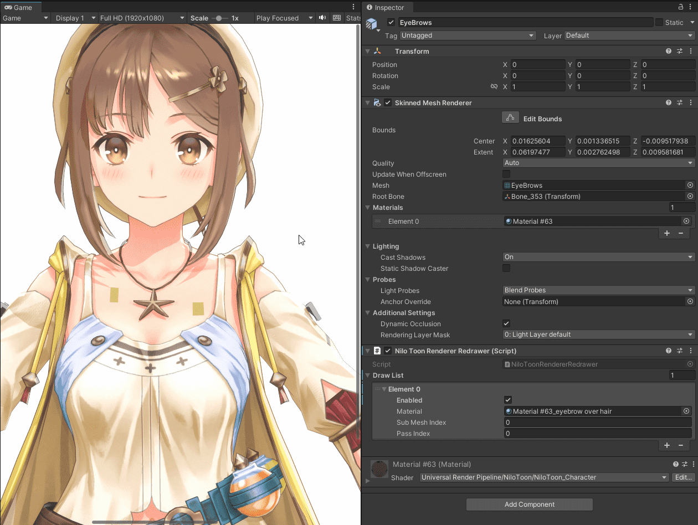698x525 pixels.
Task: Remove Draw List element with minus
Action: (681, 445)
